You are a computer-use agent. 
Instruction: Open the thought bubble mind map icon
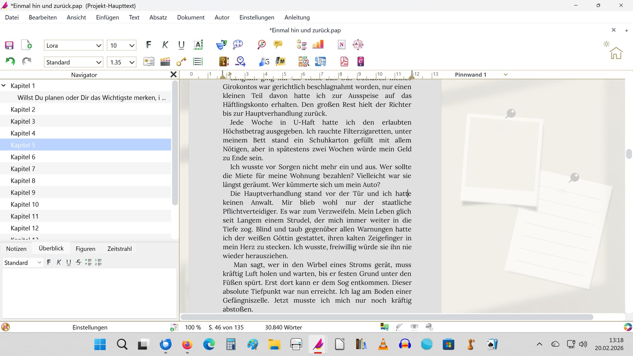point(238,44)
